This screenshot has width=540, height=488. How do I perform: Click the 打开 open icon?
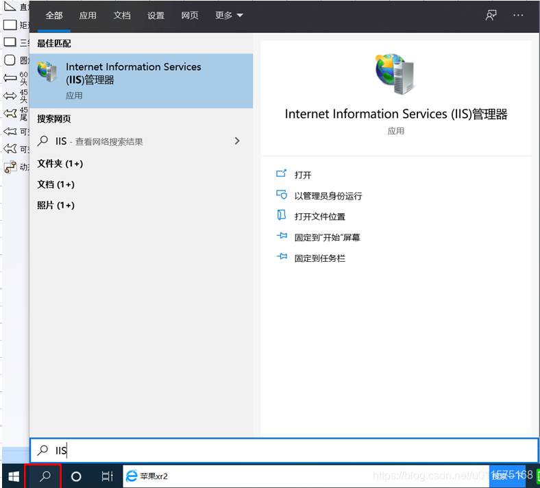[x=281, y=173]
